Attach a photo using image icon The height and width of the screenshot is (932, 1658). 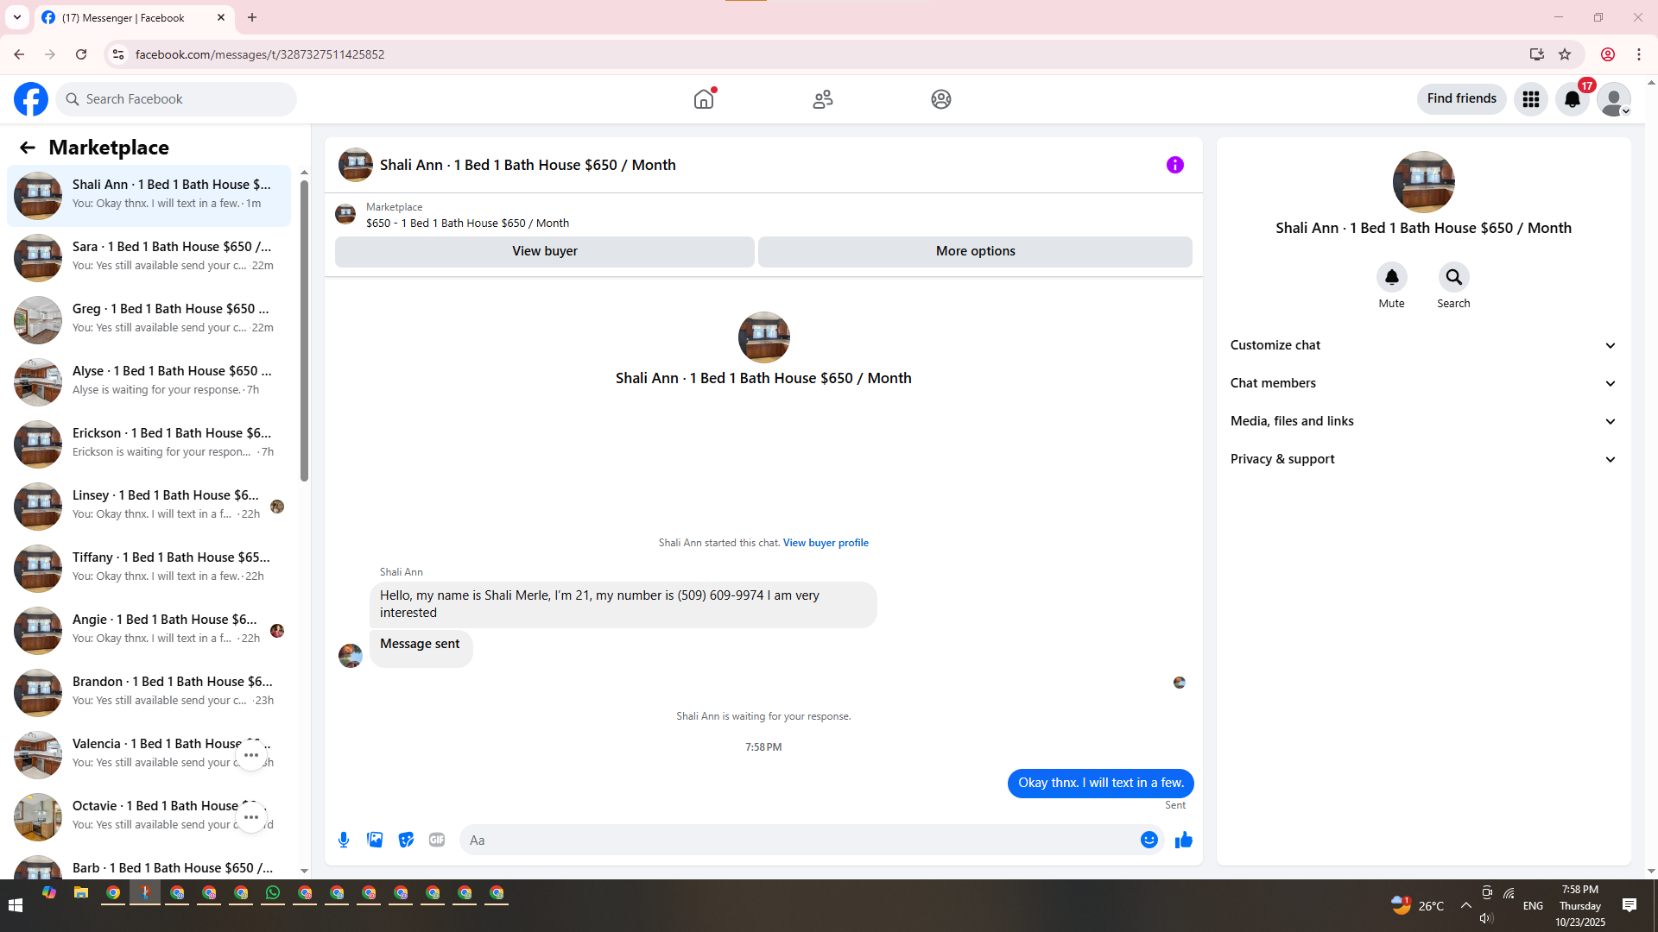(375, 840)
